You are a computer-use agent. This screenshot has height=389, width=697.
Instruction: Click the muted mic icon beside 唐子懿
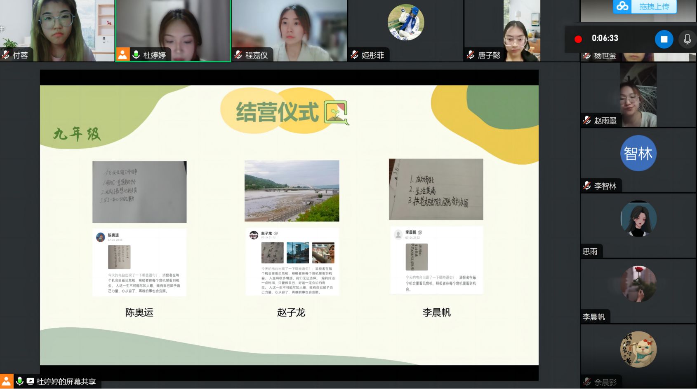pos(471,55)
